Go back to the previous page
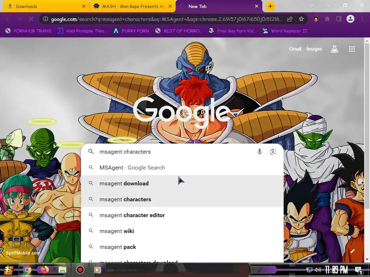 (x=8, y=19)
